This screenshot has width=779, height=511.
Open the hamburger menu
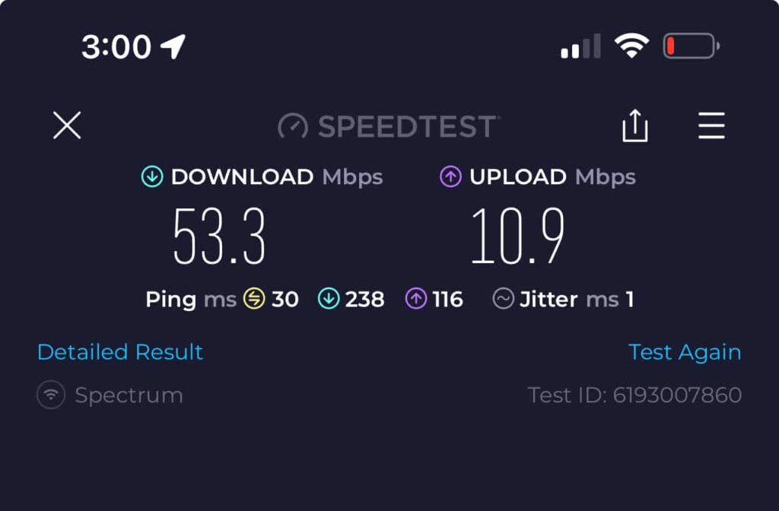[x=711, y=125]
